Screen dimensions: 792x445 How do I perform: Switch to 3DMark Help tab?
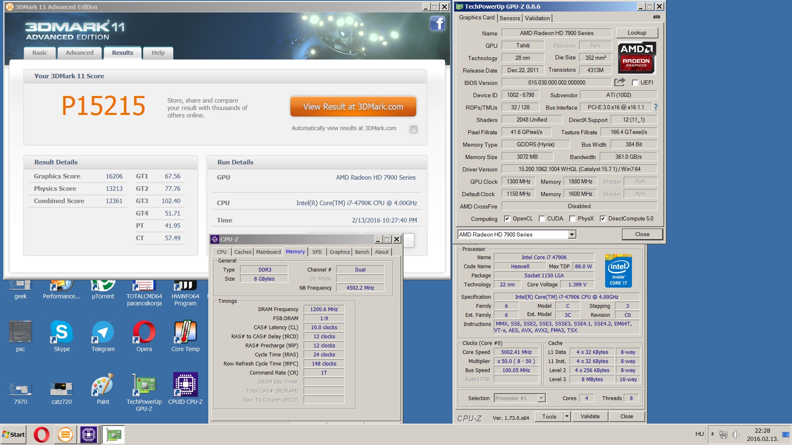click(158, 52)
